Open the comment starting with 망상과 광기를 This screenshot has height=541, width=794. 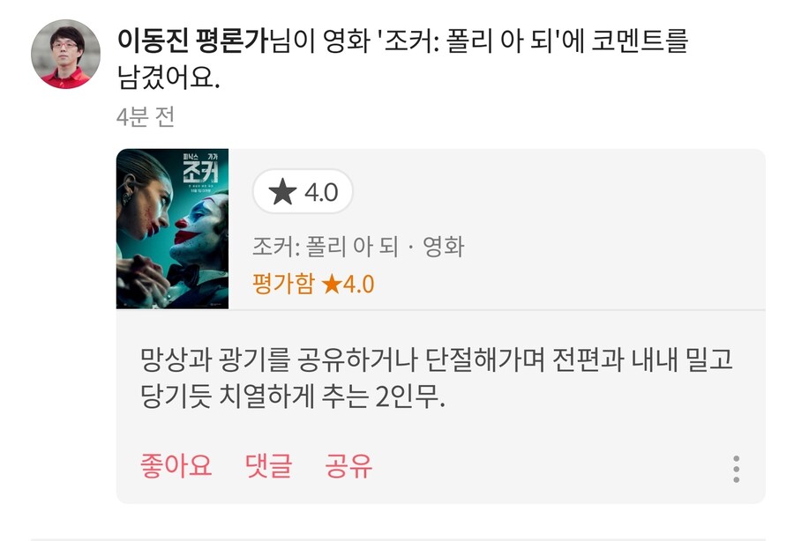coord(437,378)
